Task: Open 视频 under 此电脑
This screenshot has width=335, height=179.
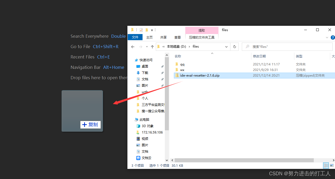Action: pyautogui.click(x=145, y=139)
